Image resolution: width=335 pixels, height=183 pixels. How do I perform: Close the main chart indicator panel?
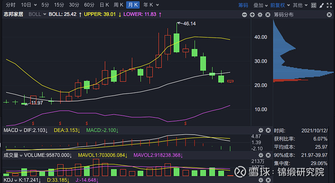(x=267, y=14)
